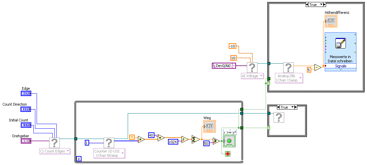Click the pi constant
Viewport: 367px width, 165px height.
[132, 137]
